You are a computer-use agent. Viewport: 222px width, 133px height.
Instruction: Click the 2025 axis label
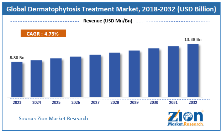coord(56,102)
